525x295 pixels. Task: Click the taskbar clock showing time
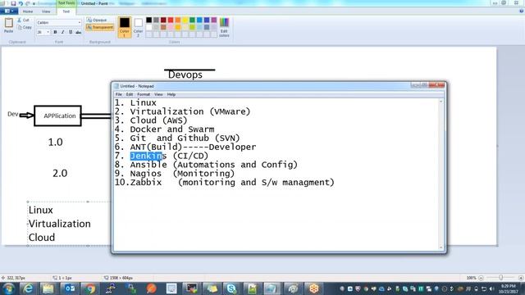click(509, 288)
